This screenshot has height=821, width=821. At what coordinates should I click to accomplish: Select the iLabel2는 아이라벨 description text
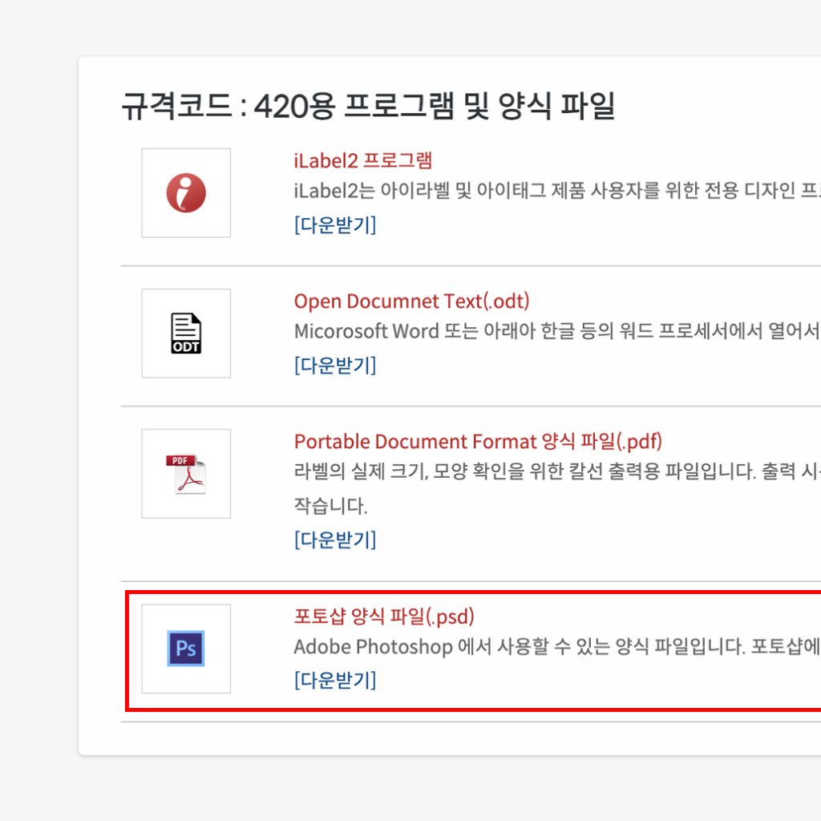(x=557, y=191)
